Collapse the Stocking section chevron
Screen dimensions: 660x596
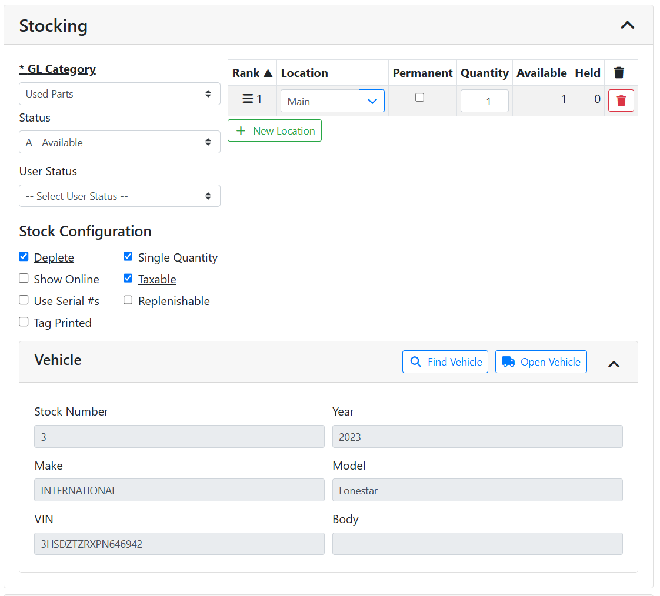pyautogui.click(x=628, y=25)
